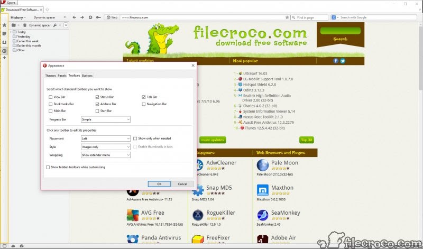The height and width of the screenshot is (249, 423).
Task: Enable the View Bar checkbox
Action: tap(50, 97)
